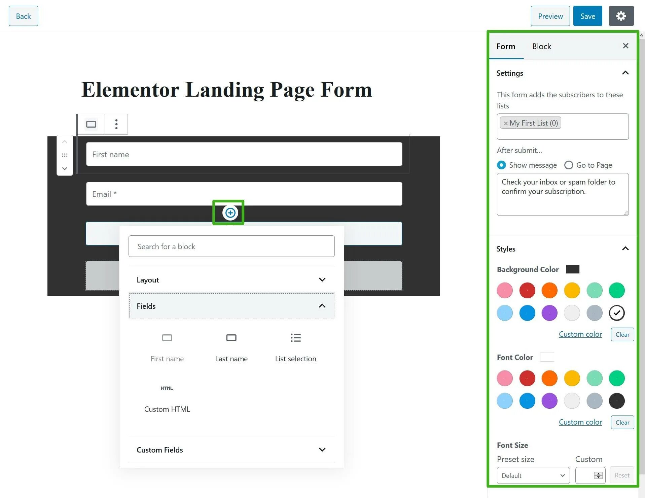Screen dimensions: 645x498
Task: Close the Form sidebar panel
Action: point(625,46)
